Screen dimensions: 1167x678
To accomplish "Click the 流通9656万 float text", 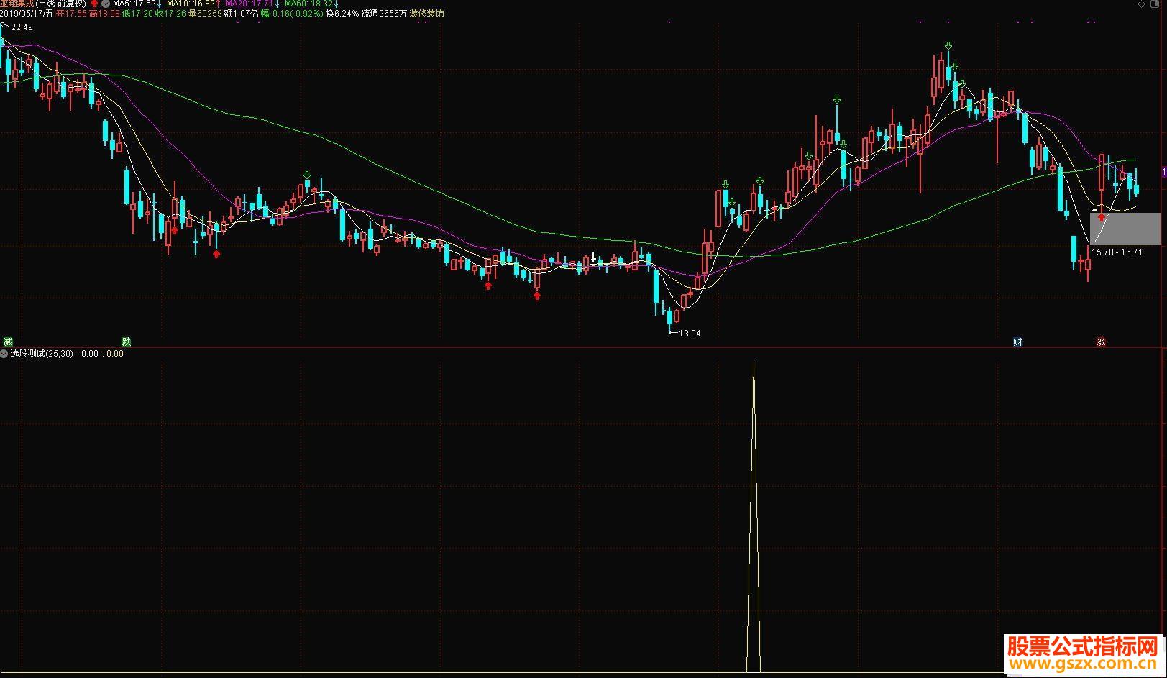I will point(384,14).
